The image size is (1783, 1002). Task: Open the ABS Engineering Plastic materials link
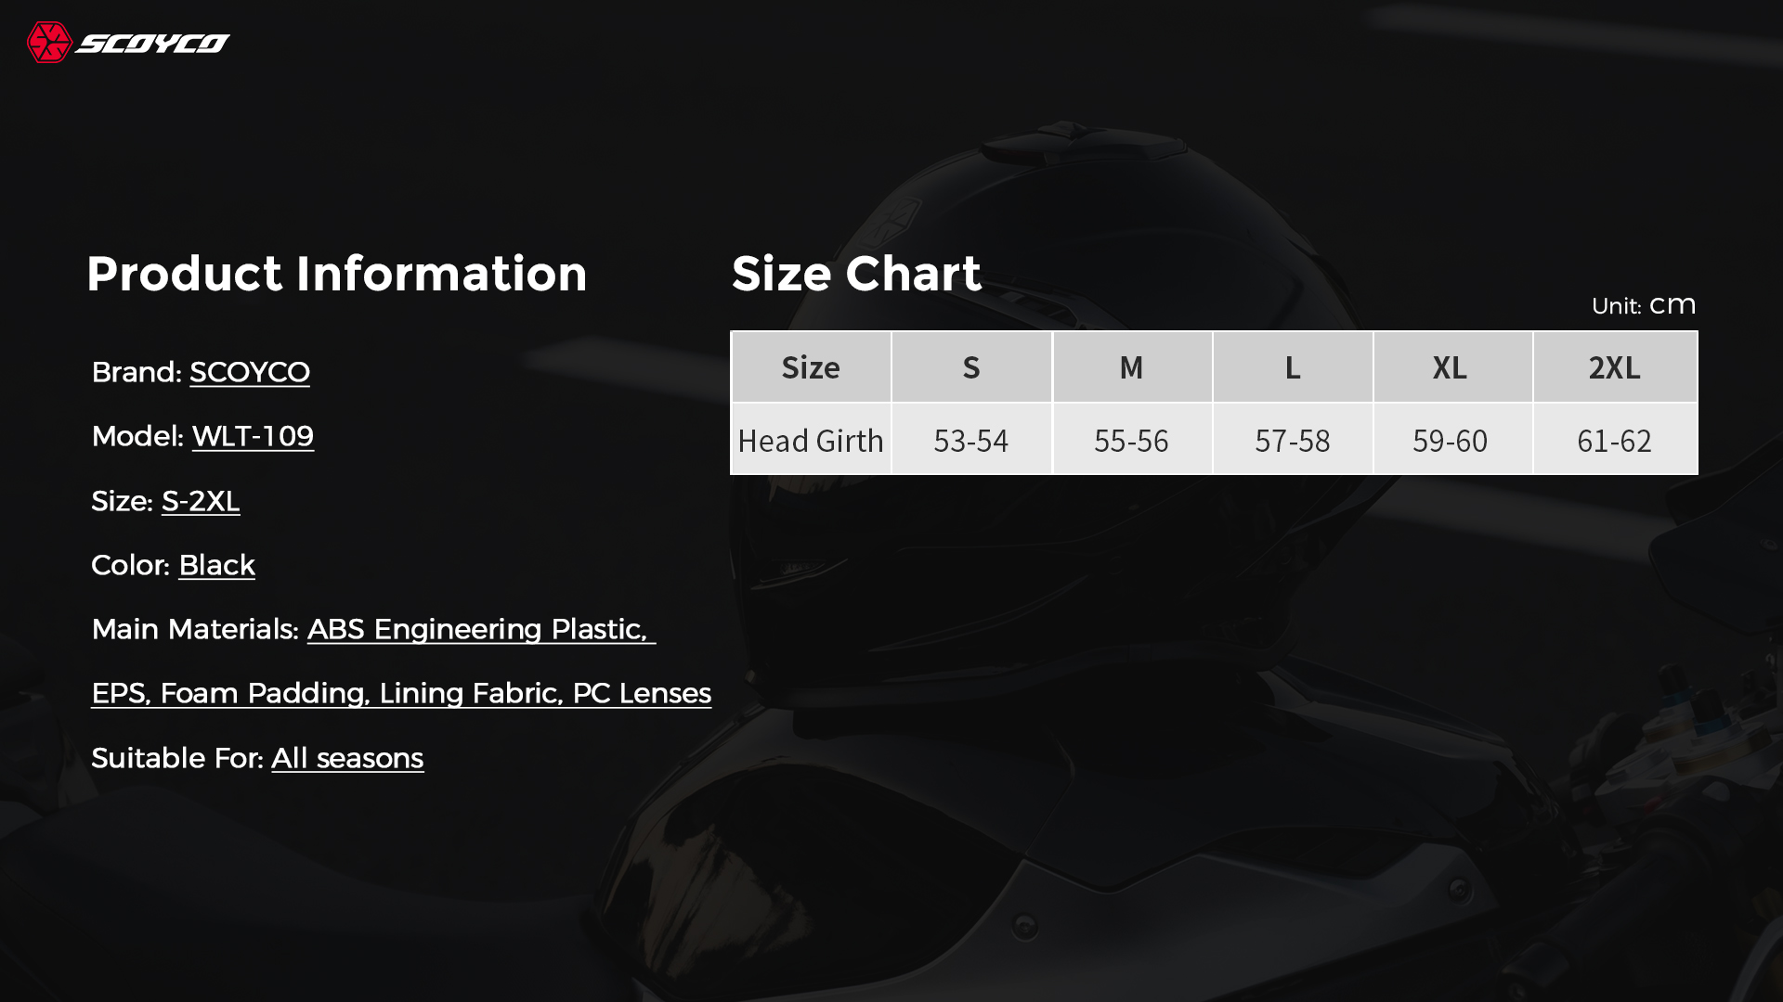click(x=481, y=629)
